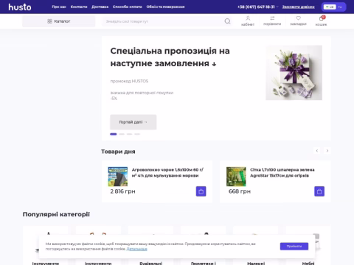The width and height of the screenshot is (354, 265).
Task: Select first banner slide indicator
Action: click(114, 134)
